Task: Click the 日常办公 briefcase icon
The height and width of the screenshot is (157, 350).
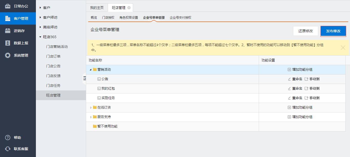Action: tap(8, 6)
